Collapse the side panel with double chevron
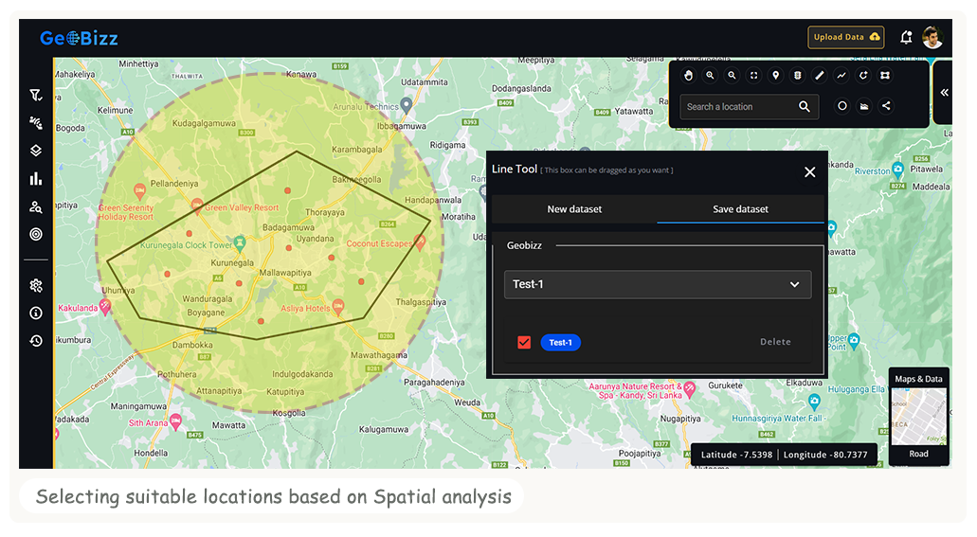This screenshot has height=537, width=977. [945, 92]
